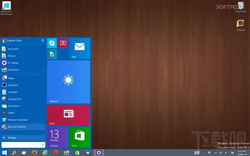
Task: Click the Bogdan Popa user account name
Action: 14,41
